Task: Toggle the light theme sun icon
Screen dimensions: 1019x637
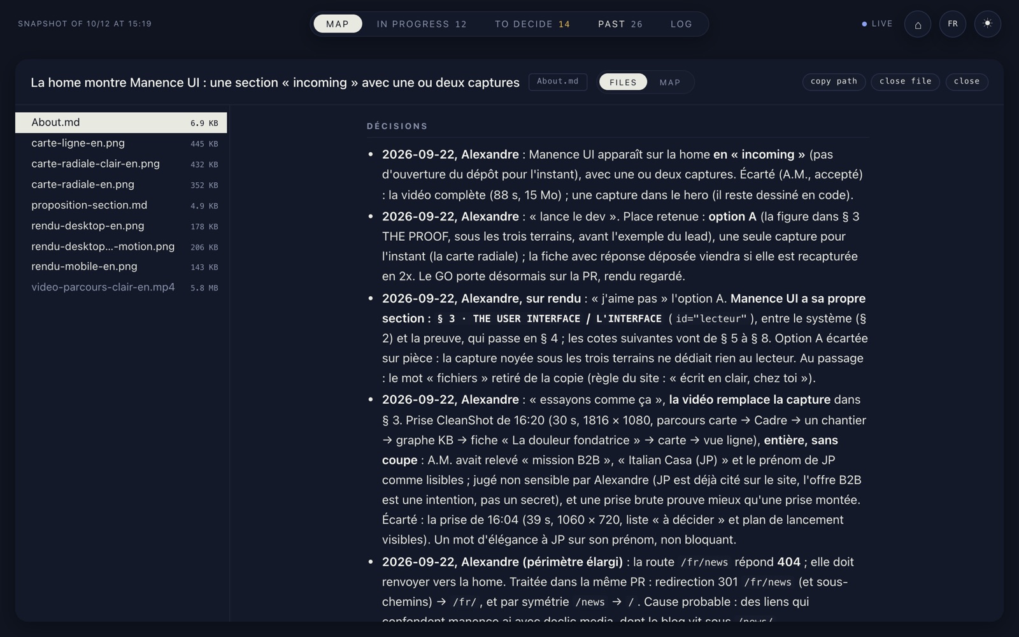Action: coord(988,24)
